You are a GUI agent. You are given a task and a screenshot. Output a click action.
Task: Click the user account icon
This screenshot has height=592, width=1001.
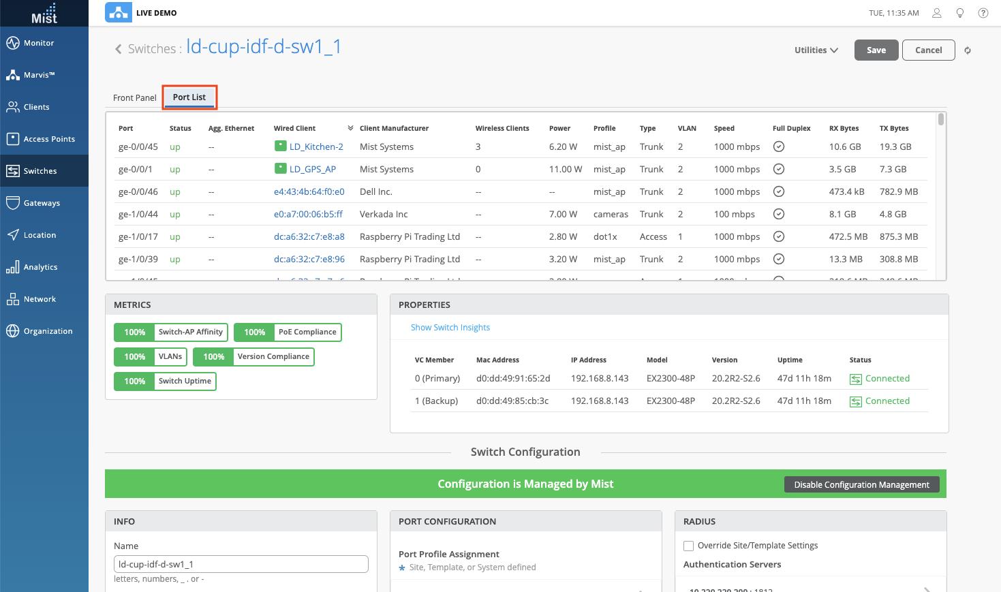[x=937, y=13]
